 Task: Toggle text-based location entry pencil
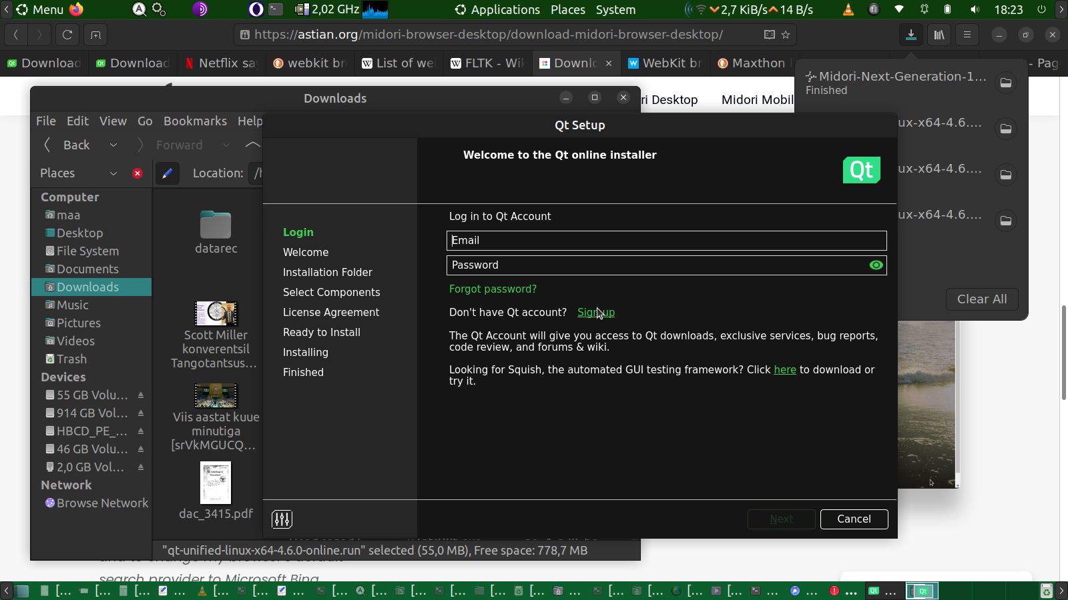click(167, 173)
